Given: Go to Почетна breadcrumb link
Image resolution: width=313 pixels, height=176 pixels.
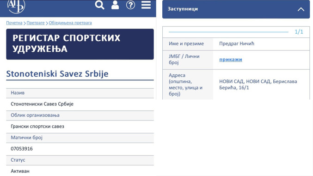Looking at the screenshot, I should [x=14, y=23].
